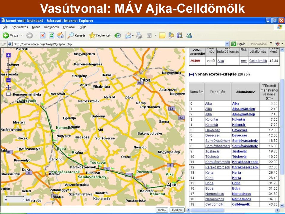285x214 pixels.
Task: Print the page with the printer icon
Action: tap(139, 35)
